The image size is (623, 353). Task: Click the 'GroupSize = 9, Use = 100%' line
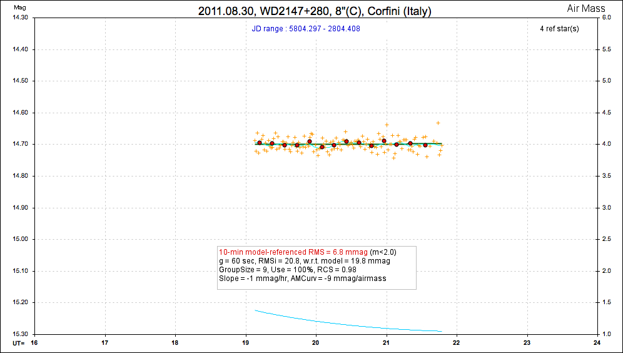pyautogui.click(x=288, y=270)
